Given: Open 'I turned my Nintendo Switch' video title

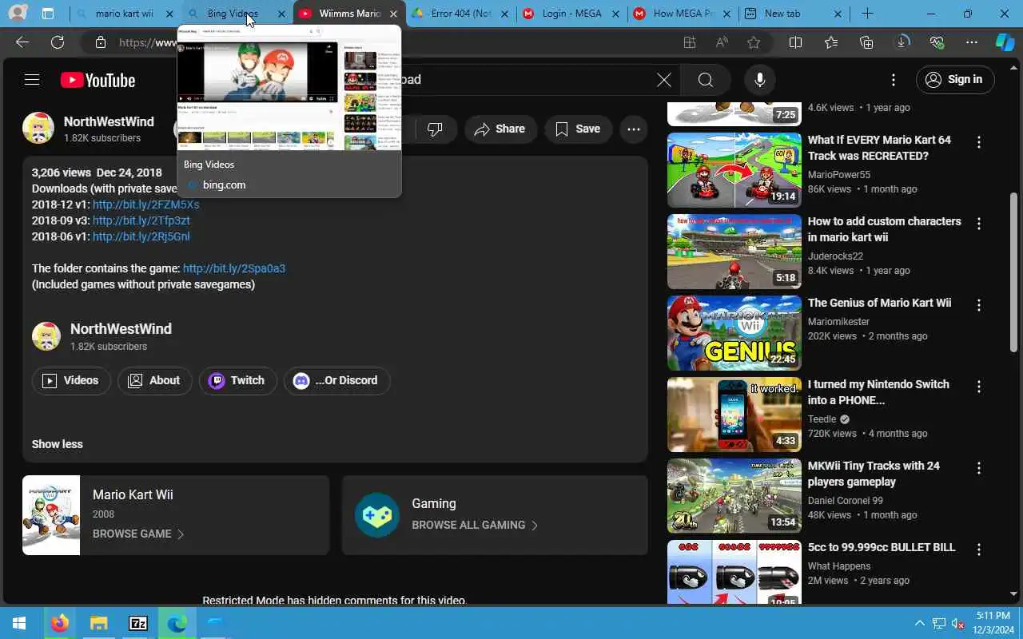Looking at the screenshot, I should tap(878, 392).
